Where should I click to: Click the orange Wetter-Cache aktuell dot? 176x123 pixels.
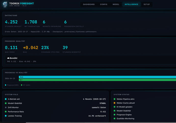[x=115, y=103]
